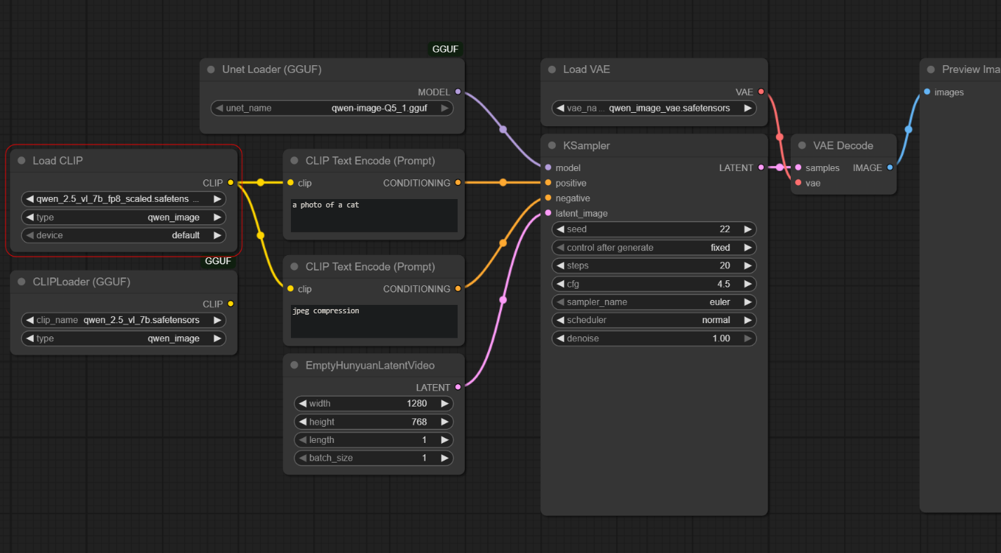Click the negative input socket on KSampler
The height and width of the screenshot is (553, 1001).
click(x=548, y=198)
